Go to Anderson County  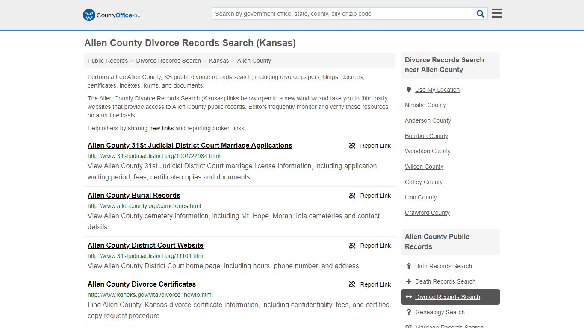[428, 120]
